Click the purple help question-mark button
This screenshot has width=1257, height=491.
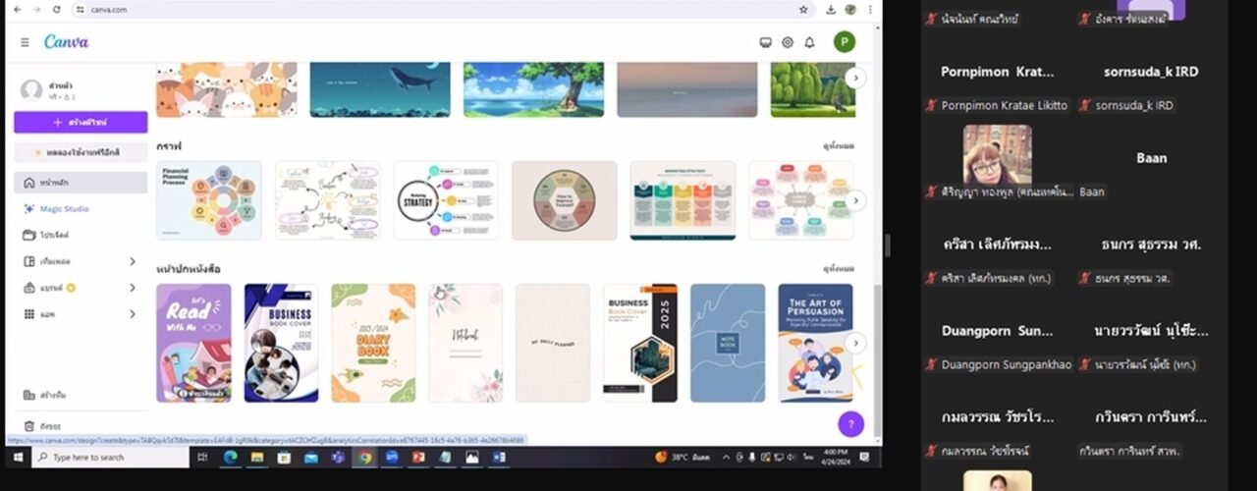(850, 424)
